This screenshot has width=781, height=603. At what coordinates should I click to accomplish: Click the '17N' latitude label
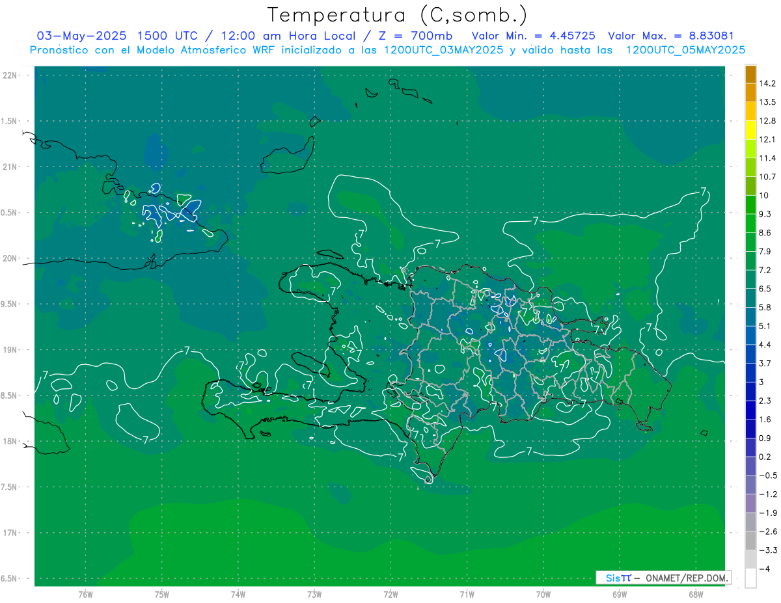pyautogui.click(x=9, y=533)
